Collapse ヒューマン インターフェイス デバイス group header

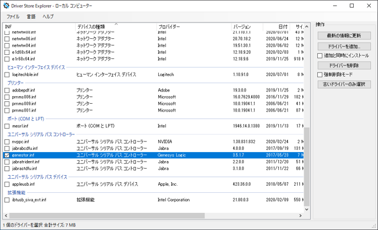tap(36, 67)
